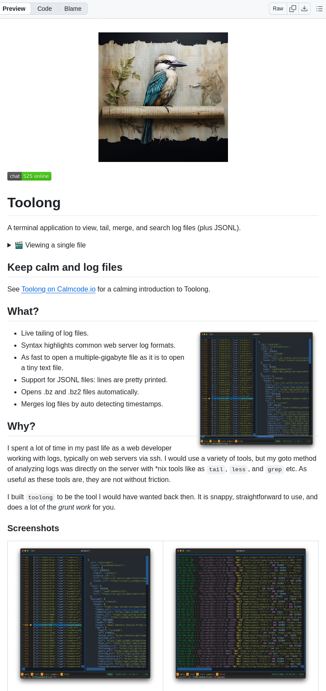
Task: Open the Raw file view
Action: coord(278,9)
